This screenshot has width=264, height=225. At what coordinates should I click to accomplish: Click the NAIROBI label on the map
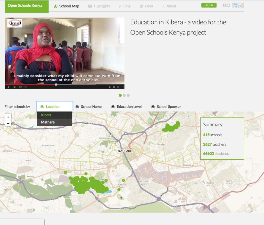click(x=124, y=151)
